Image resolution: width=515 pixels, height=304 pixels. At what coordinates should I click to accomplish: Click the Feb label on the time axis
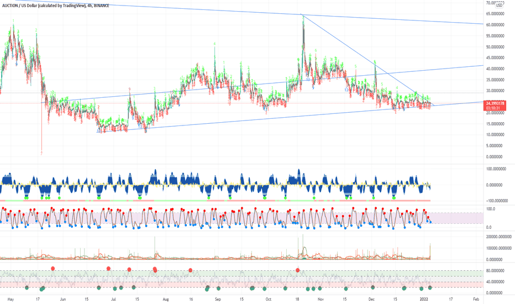[x=476, y=300]
